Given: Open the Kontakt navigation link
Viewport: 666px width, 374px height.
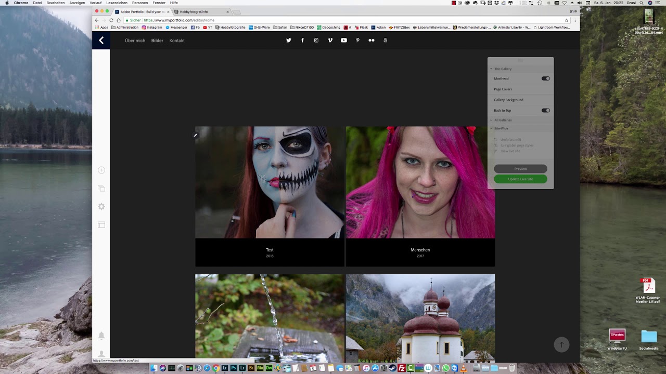Looking at the screenshot, I should [x=177, y=41].
